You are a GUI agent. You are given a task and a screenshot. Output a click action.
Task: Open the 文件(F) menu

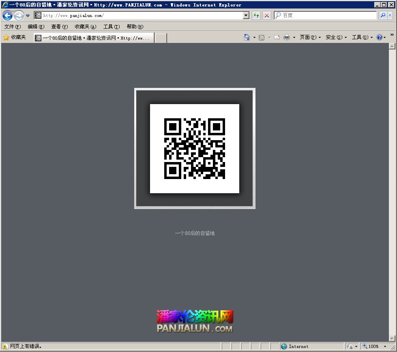(x=12, y=27)
